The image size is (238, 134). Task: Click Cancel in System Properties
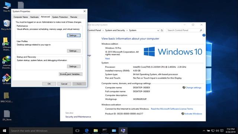pos(64,84)
